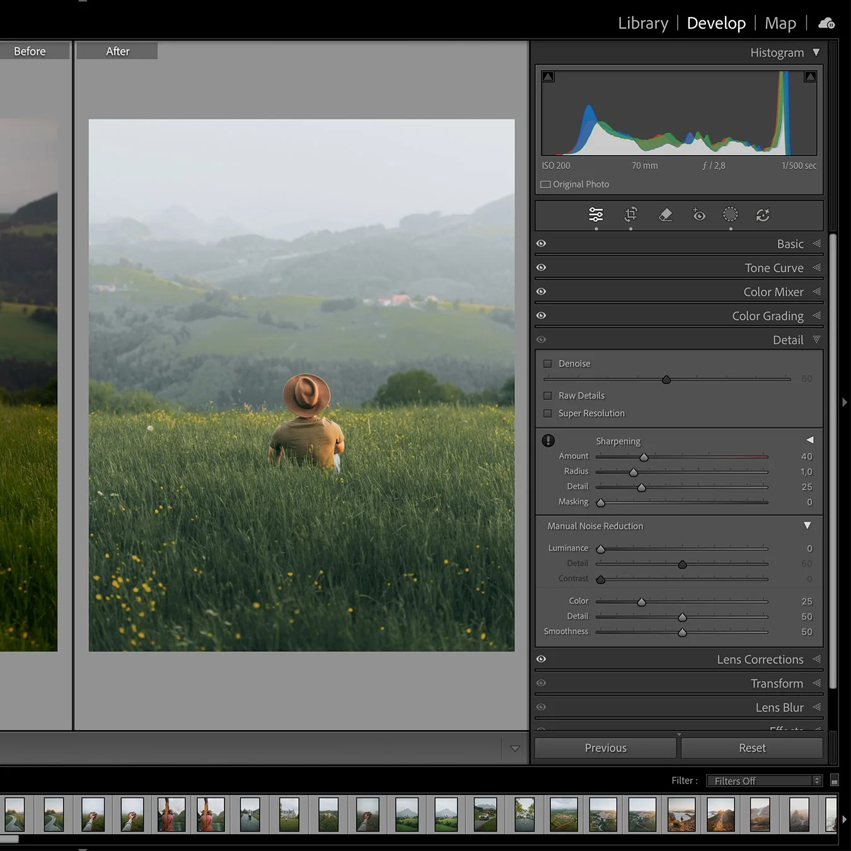Click the After view label
The height and width of the screenshot is (851, 851).
click(117, 51)
